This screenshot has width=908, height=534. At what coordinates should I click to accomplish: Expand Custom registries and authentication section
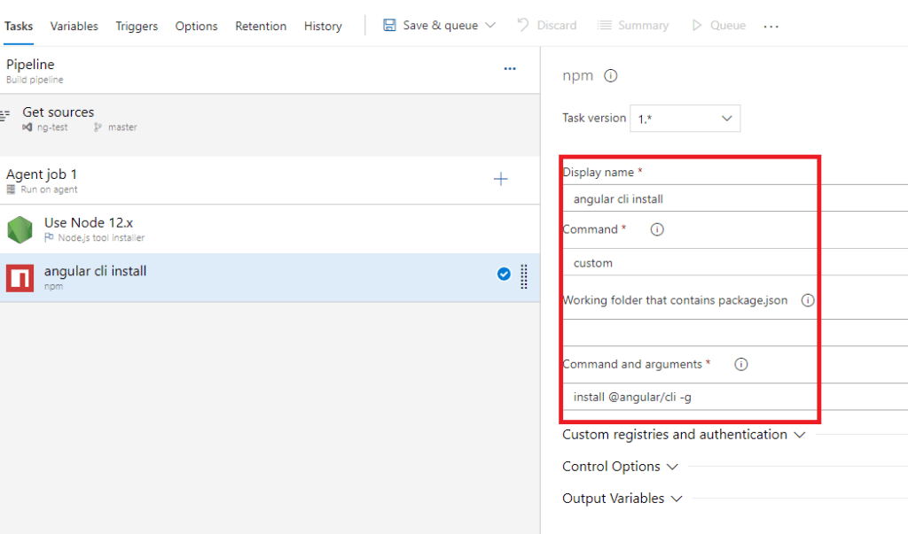[684, 435]
